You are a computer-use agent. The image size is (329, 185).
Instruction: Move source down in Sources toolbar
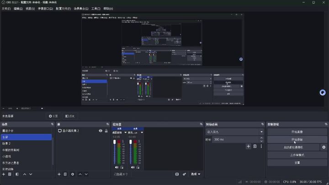86,174
